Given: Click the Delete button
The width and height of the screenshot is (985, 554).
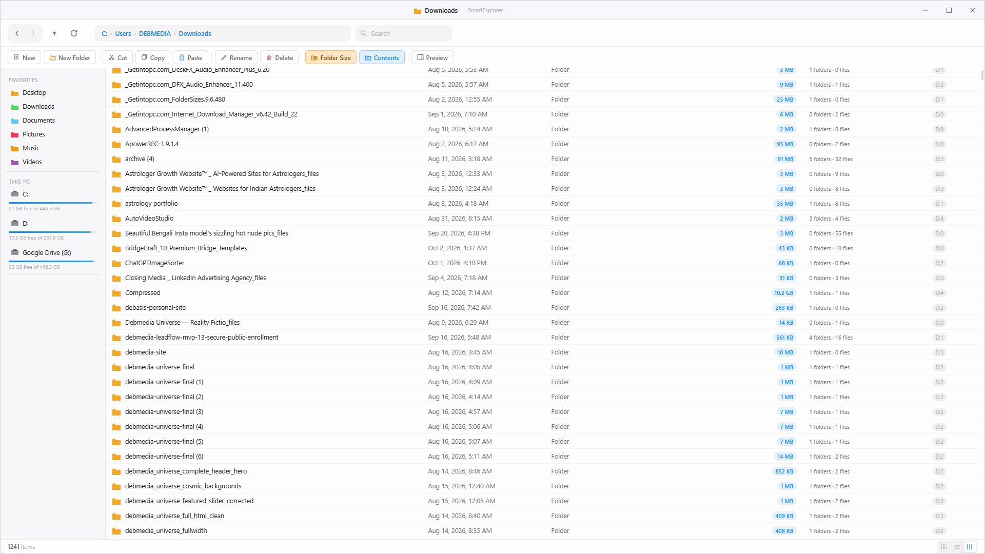Looking at the screenshot, I should [280, 57].
